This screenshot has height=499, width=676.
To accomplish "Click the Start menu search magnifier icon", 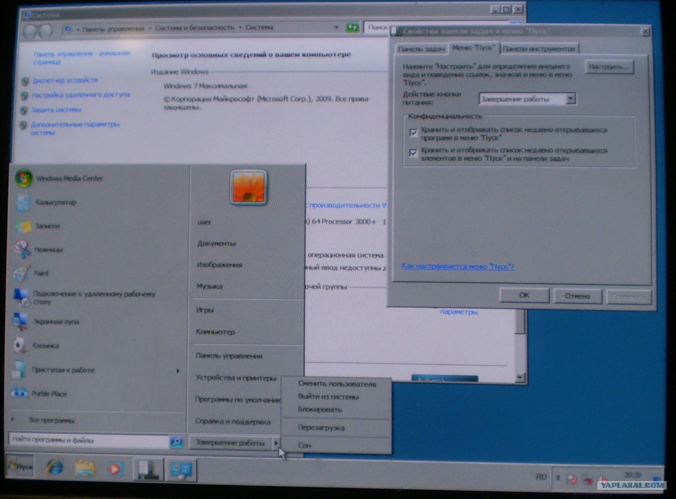I will [x=176, y=442].
